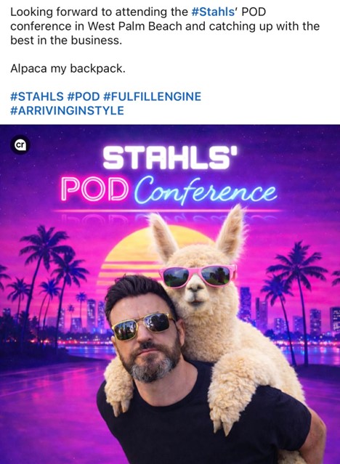Follow the uppercase #STAHLS hashtag
The image size is (340, 464).
[37, 97]
